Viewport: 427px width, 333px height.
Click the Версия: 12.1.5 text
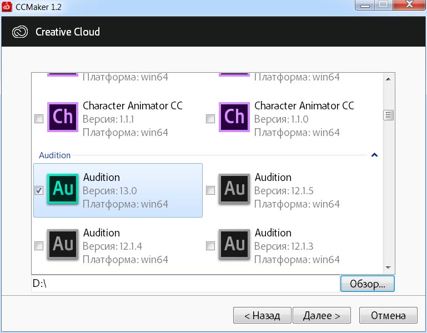tap(284, 190)
